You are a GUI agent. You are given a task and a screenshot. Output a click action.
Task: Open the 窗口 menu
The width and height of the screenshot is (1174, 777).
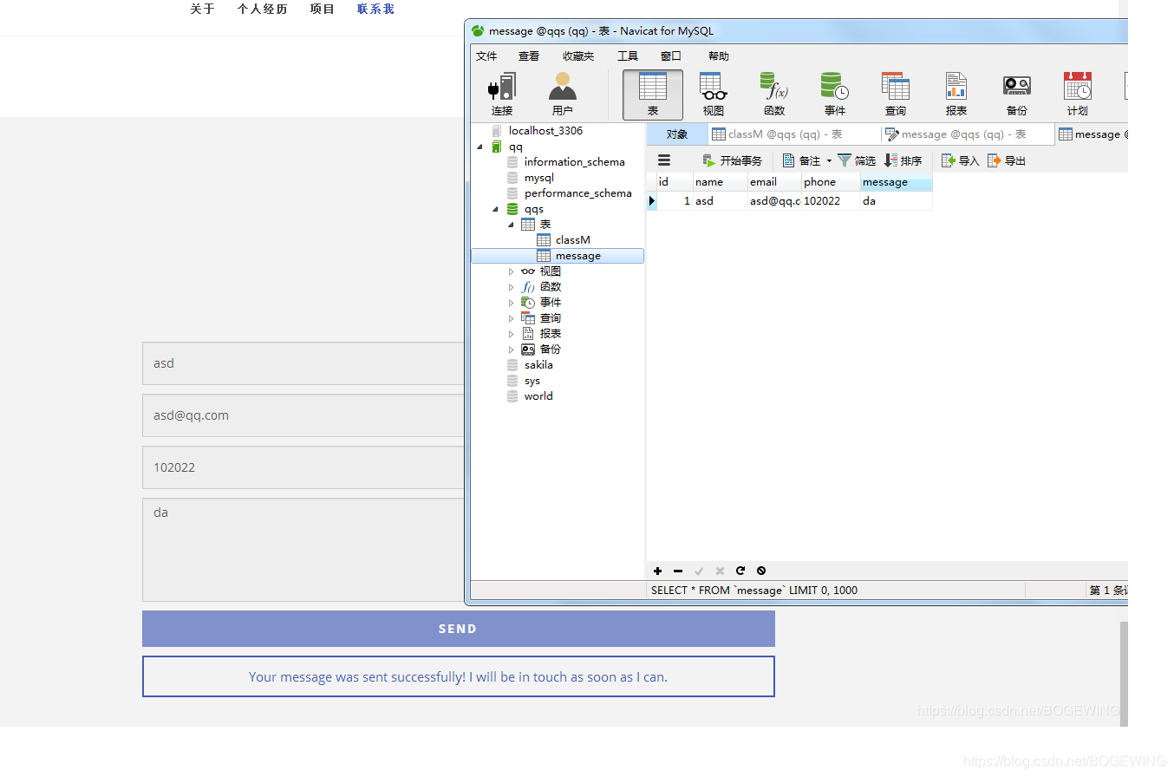click(x=671, y=55)
